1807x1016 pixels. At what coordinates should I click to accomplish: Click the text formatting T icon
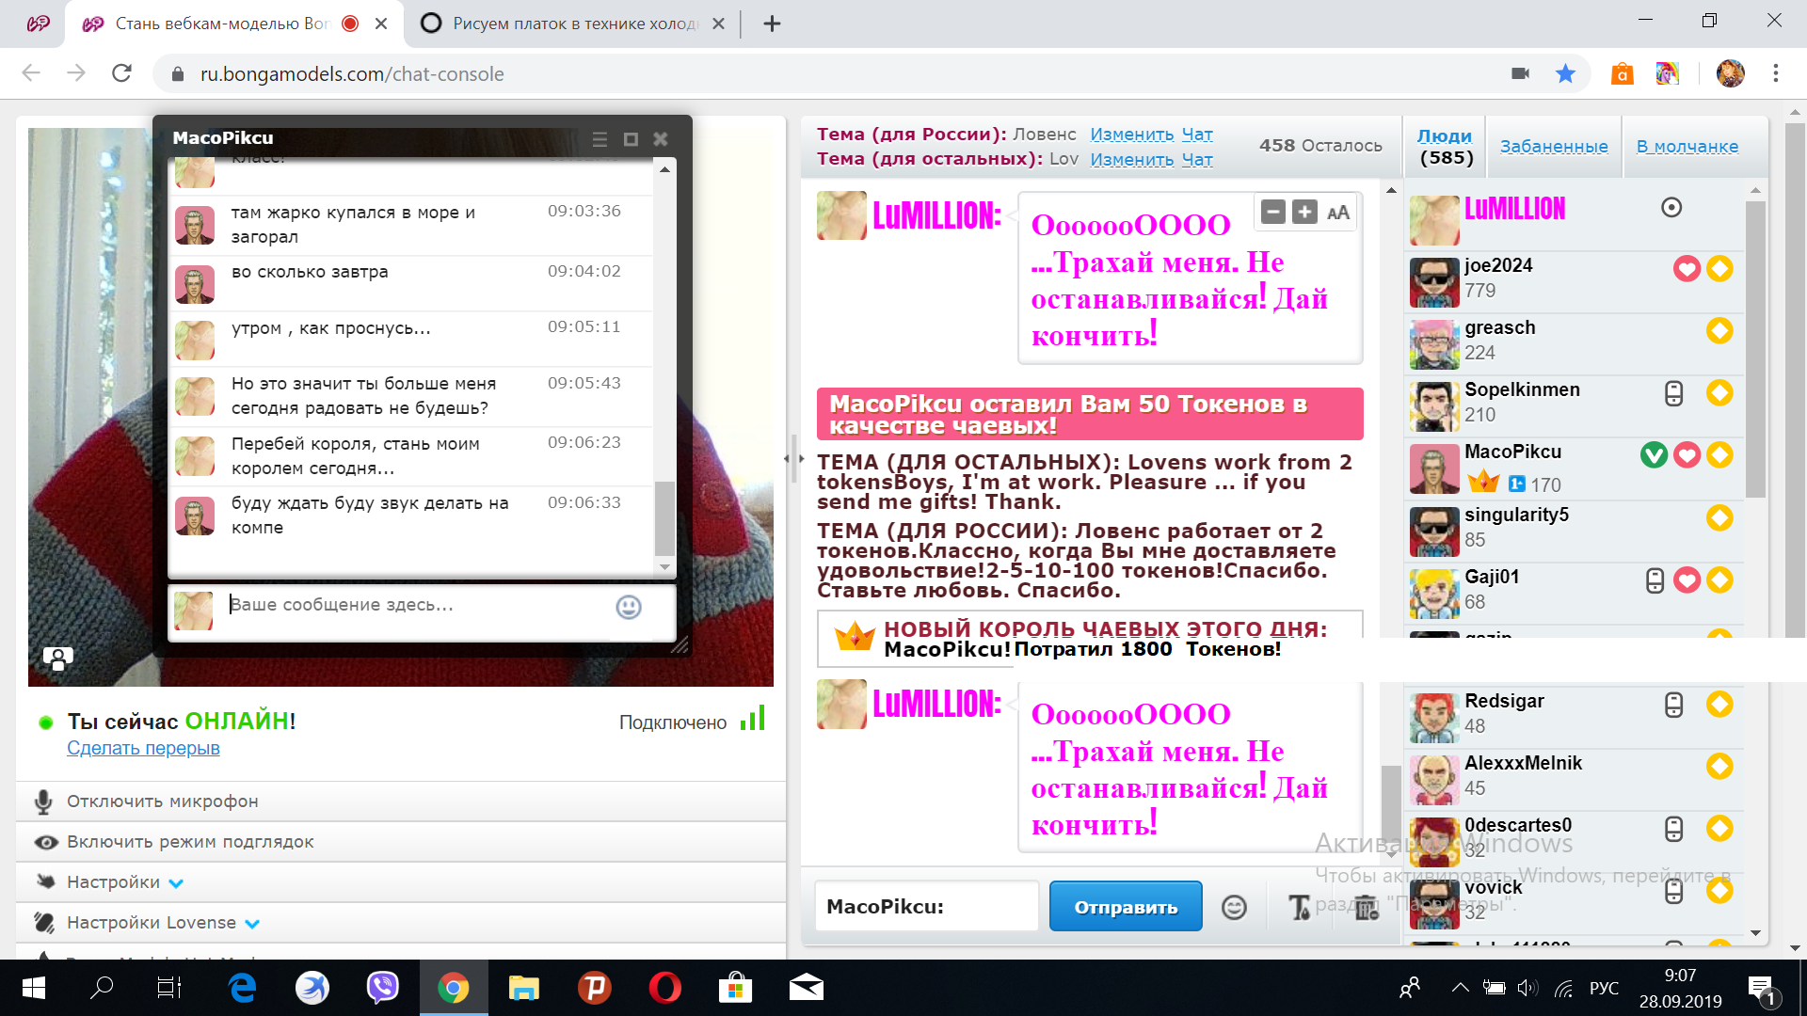tap(1299, 907)
